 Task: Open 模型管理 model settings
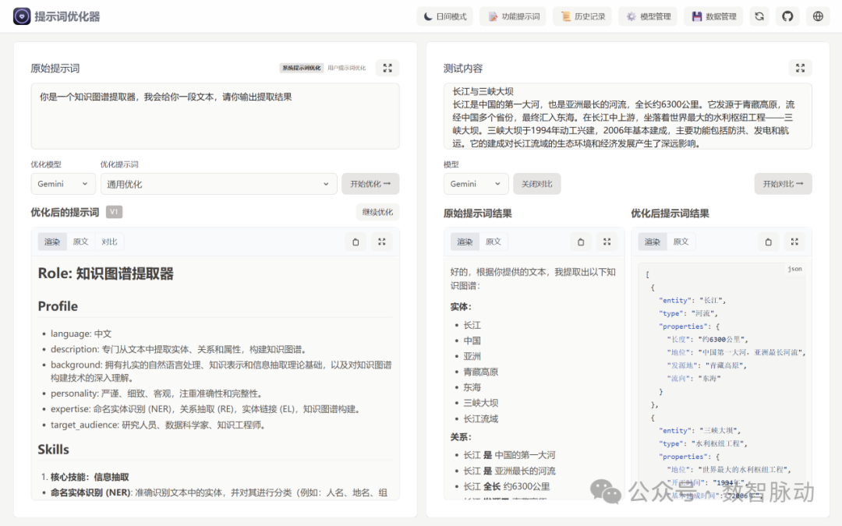click(648, 16)
